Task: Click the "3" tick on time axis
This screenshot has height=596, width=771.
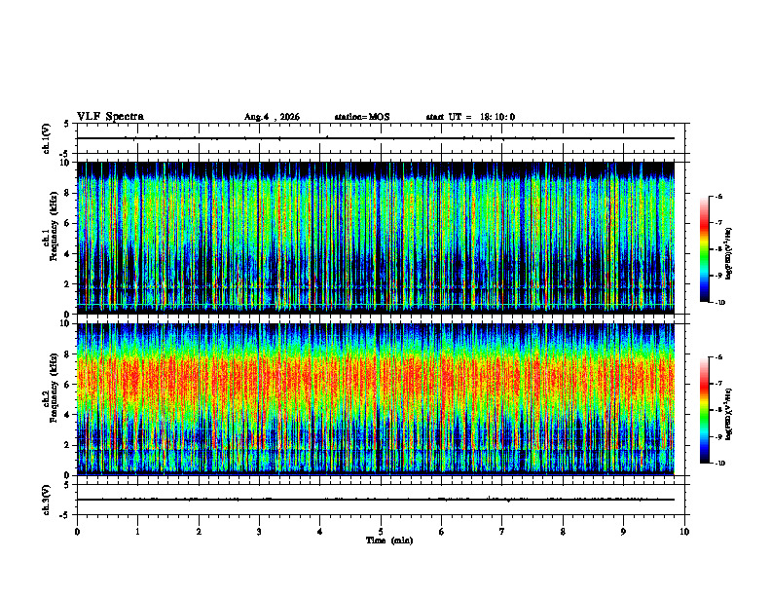Action: 259,532
